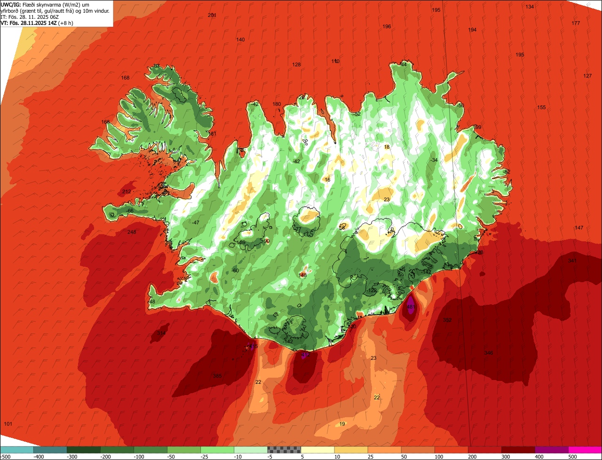Click the valid time 'VT: Fös. 28.11.2025 14Z (+8 h)'
Screen dimensions: 602x460
coord(36,23)
